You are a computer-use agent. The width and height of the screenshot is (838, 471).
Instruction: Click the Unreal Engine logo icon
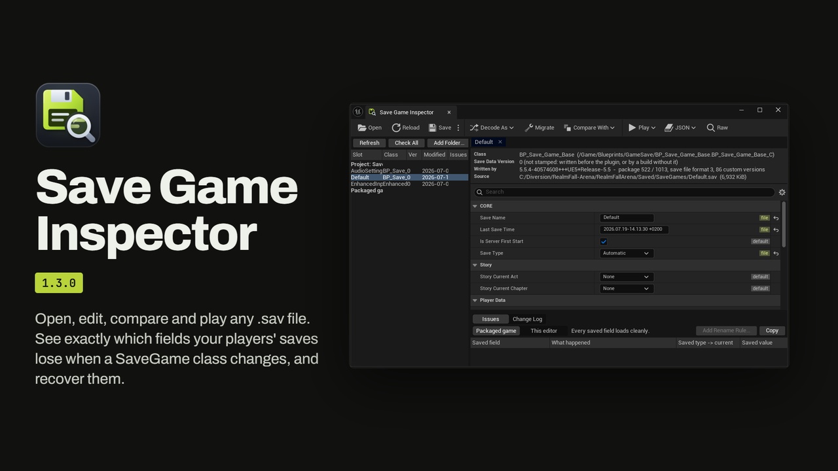click(357, 112)
